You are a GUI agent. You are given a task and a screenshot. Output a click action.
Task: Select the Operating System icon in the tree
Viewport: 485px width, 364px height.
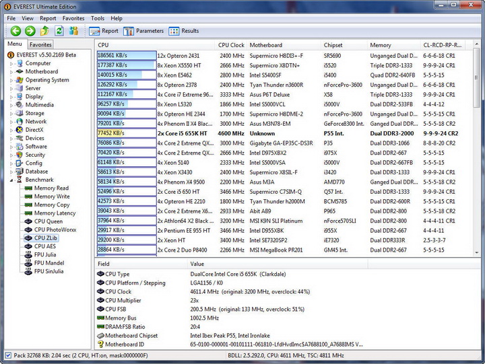pyautogui.click(x=20, y=80)
